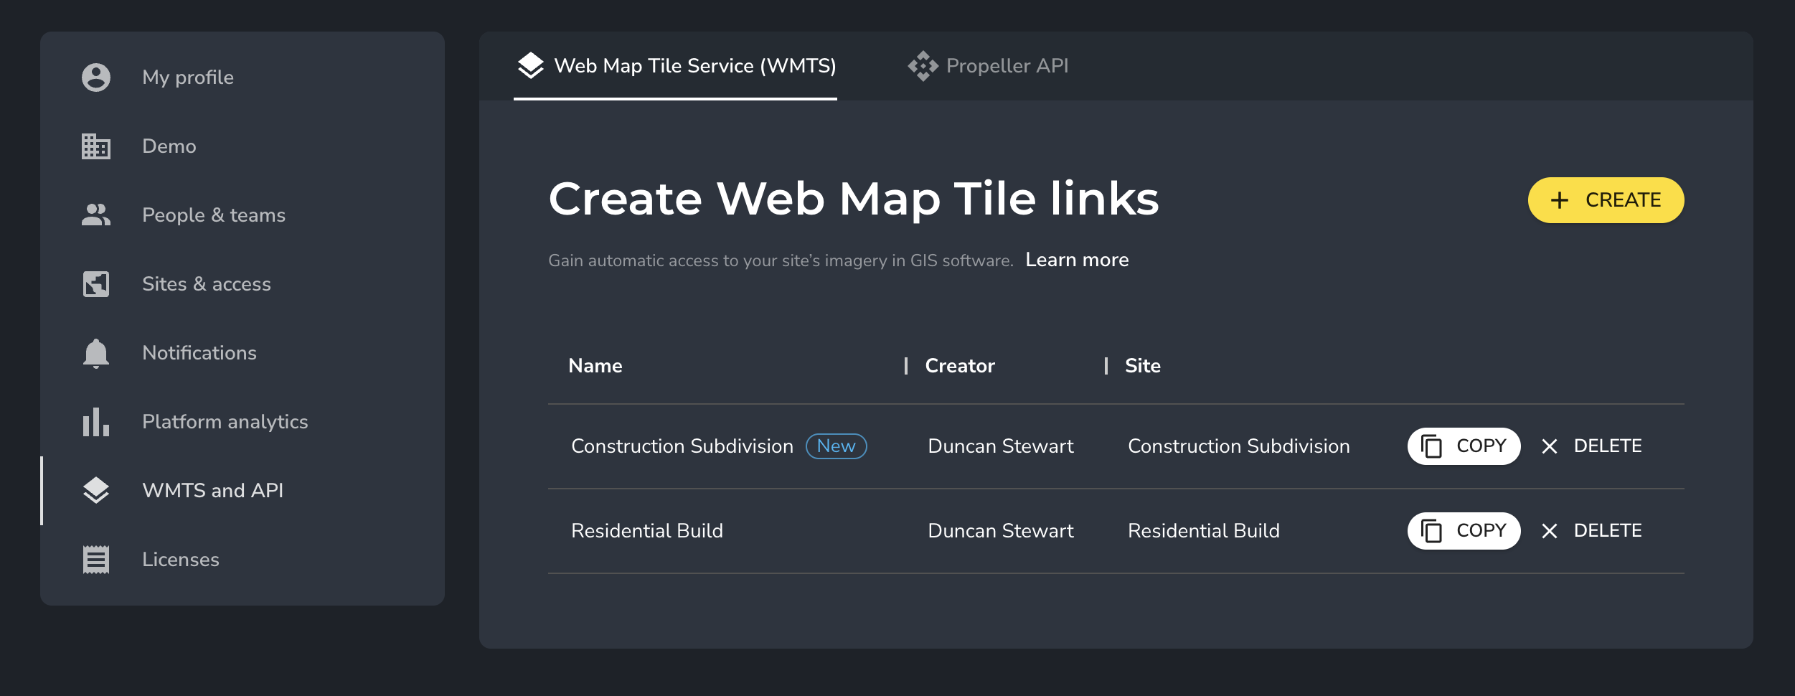The width and height of the screenshot is (1795, 696).
Task: Delete the Residential Build link
Action: tap(1591, 531)
